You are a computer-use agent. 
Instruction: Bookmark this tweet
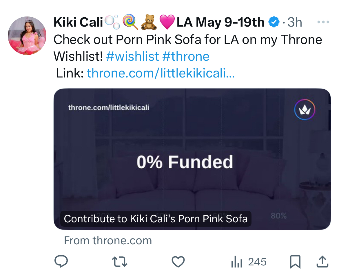click(295, 262)
